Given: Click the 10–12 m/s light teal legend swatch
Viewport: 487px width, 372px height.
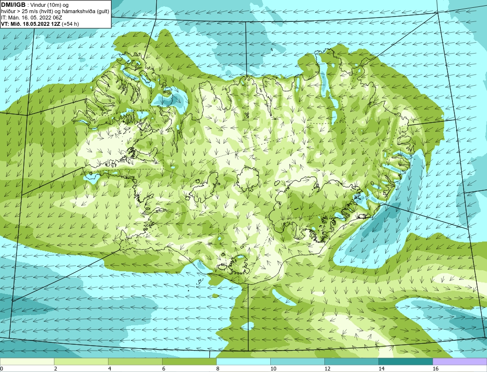Looking at the screenshot, I should click(x=298, y=361).
